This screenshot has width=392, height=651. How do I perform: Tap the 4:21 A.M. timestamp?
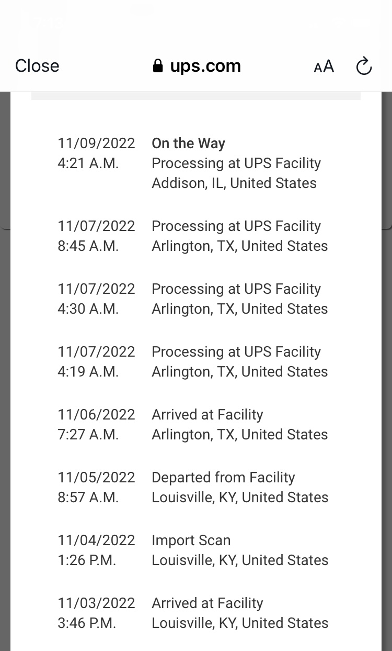click(x=88, y=163)
